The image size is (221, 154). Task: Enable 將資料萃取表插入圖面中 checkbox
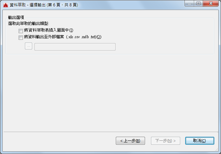pos(21,31)
